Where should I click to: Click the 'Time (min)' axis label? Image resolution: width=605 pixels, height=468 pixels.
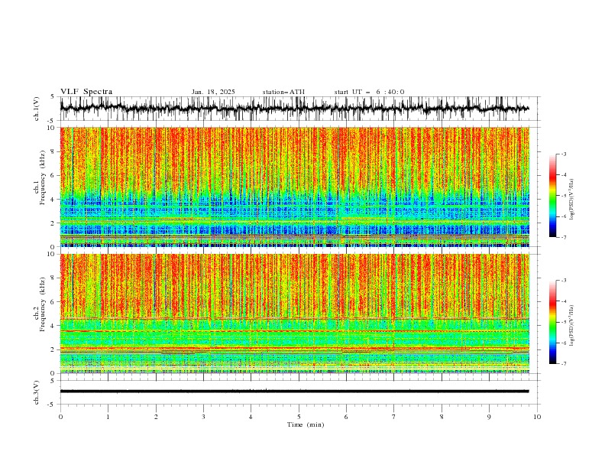(306, 424)
